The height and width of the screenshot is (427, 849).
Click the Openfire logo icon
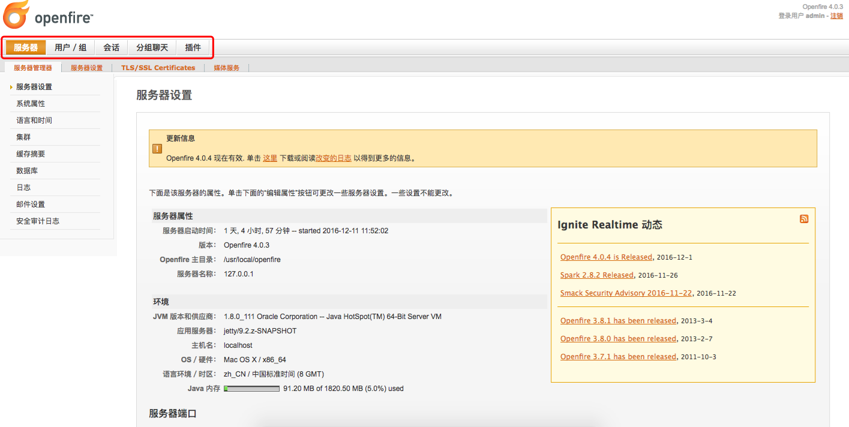pos(15,16)
